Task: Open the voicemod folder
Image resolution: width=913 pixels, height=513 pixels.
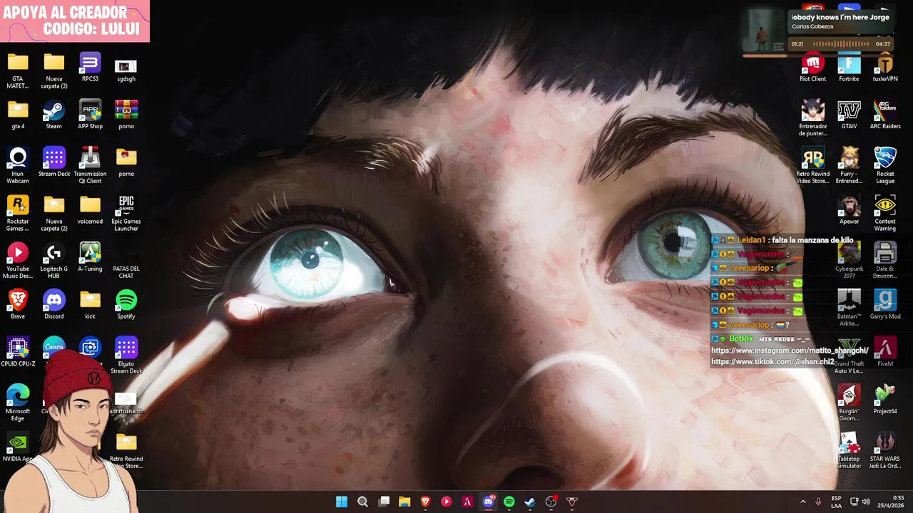Action: coord(90,210)
